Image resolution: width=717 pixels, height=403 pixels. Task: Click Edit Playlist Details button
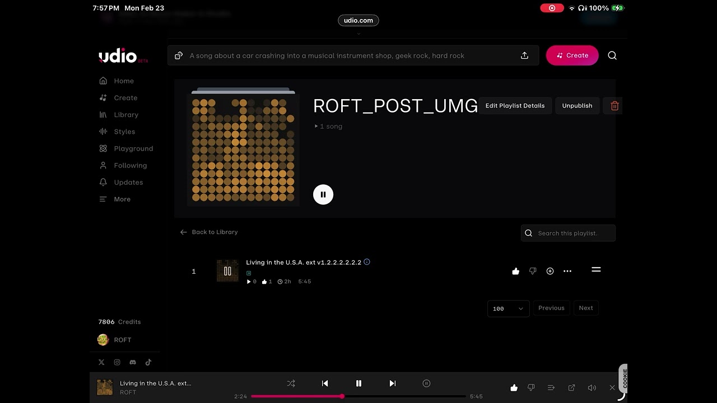[x=515, y=105]
